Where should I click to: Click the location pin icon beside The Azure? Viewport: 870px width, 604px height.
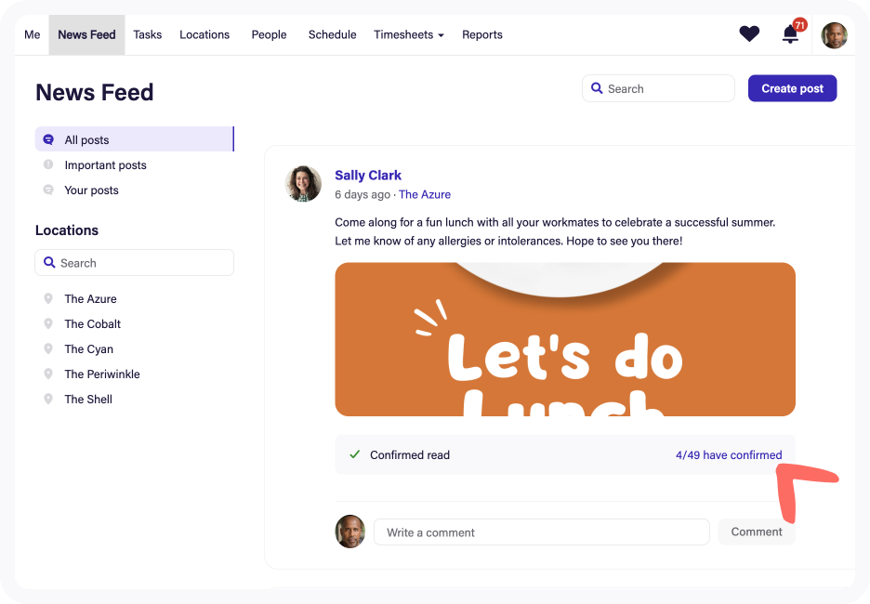48,298
